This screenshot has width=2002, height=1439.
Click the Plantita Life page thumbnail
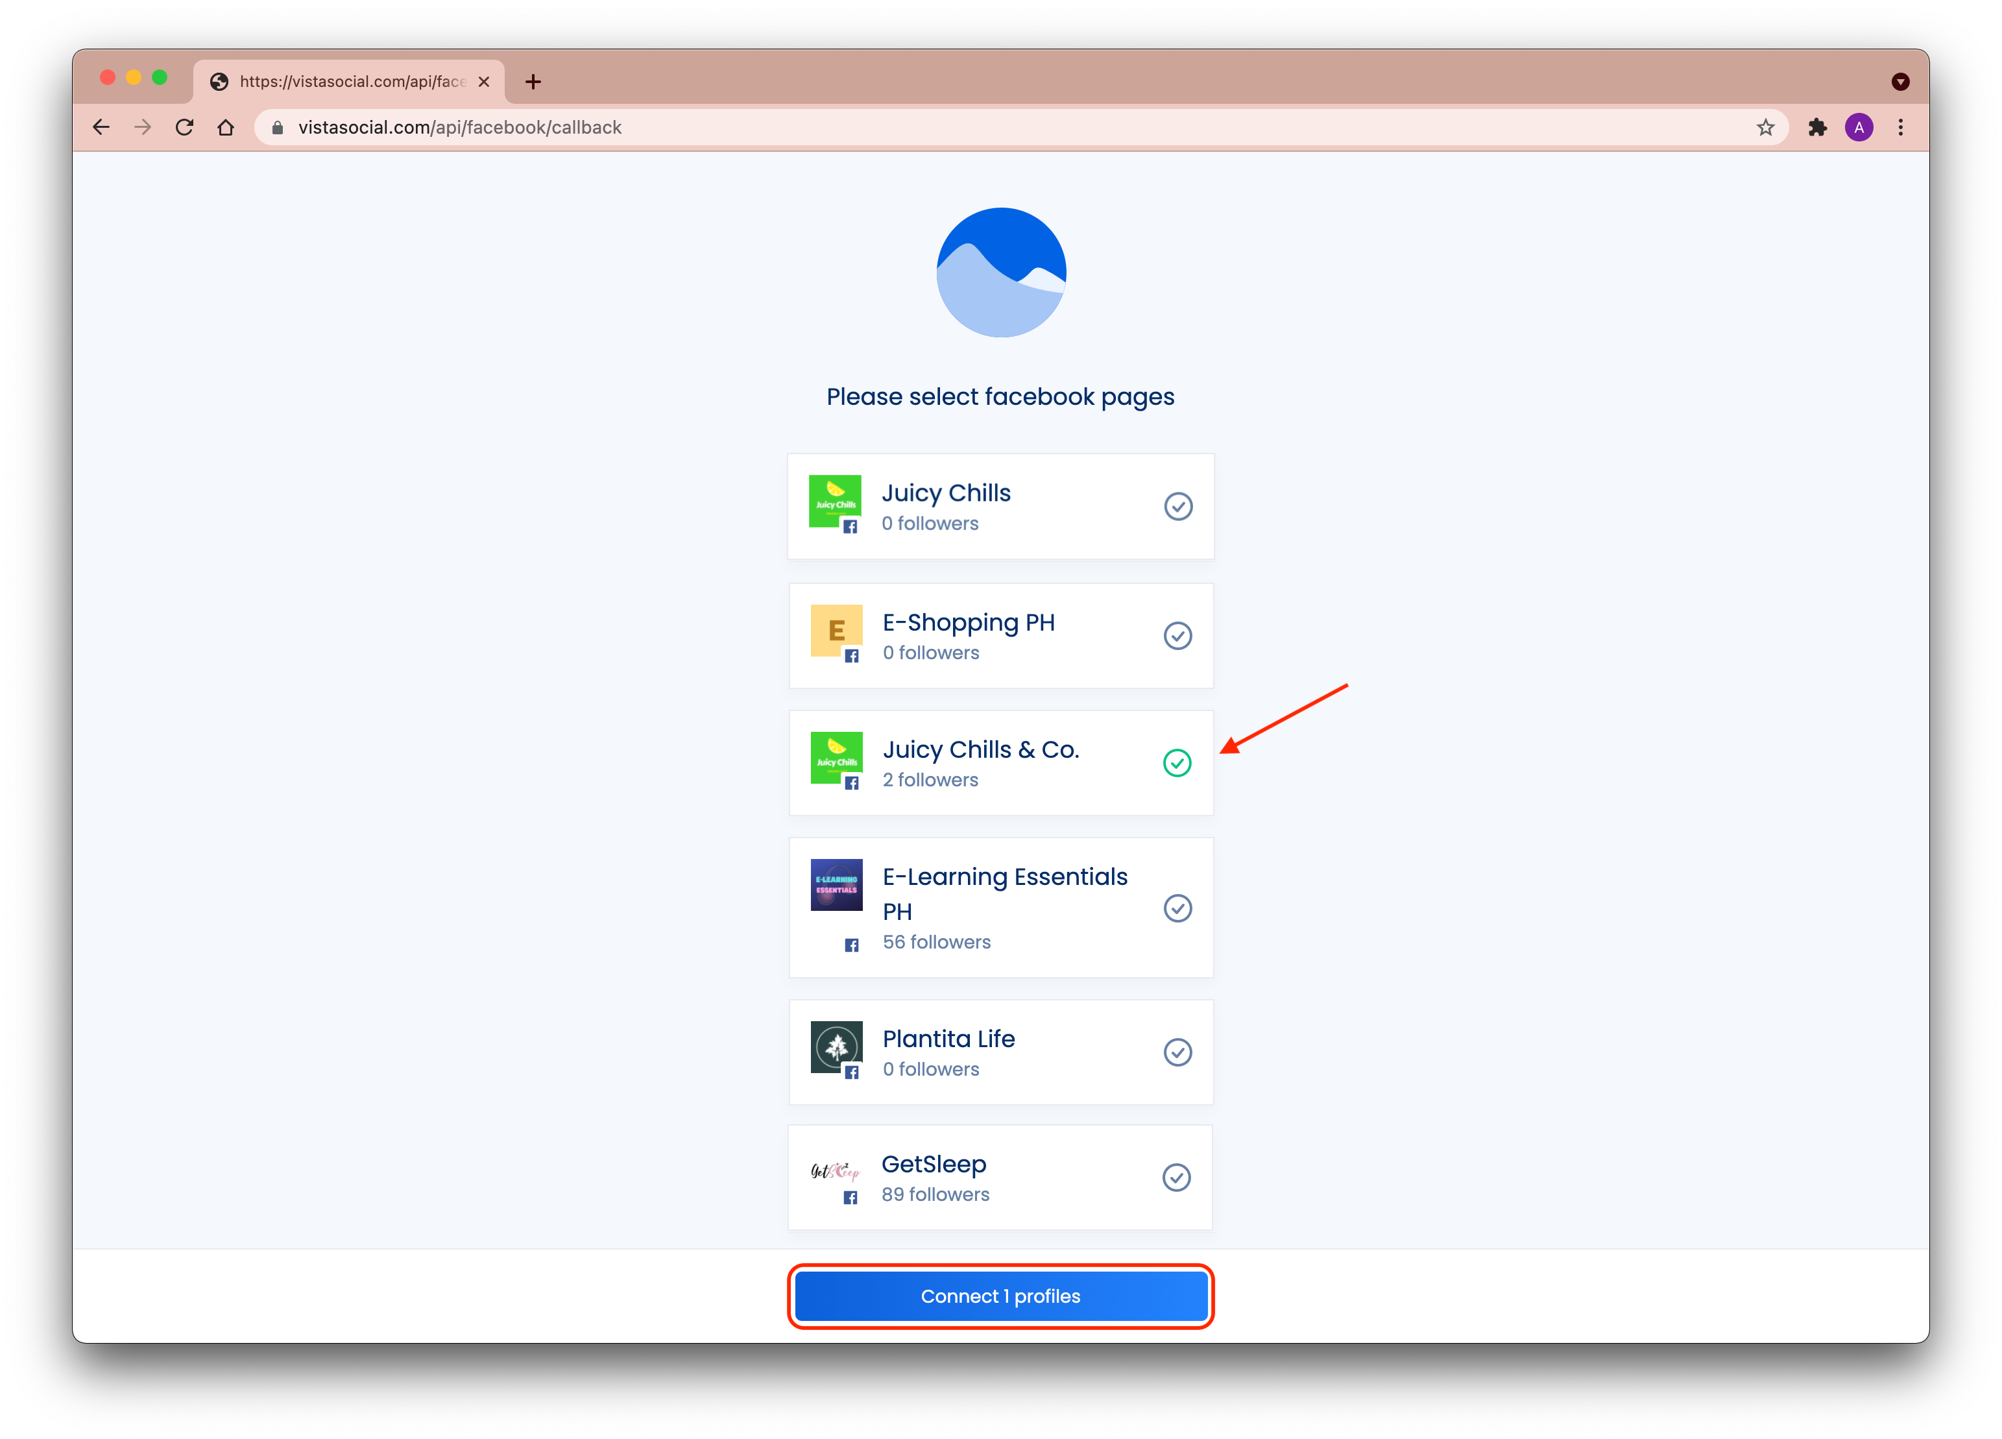(x=836, y=1047)
